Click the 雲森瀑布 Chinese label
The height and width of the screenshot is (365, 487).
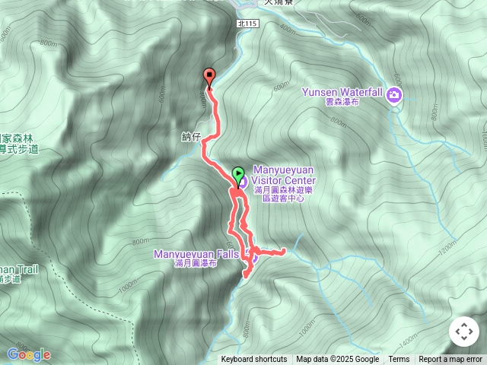click(342, 102)
